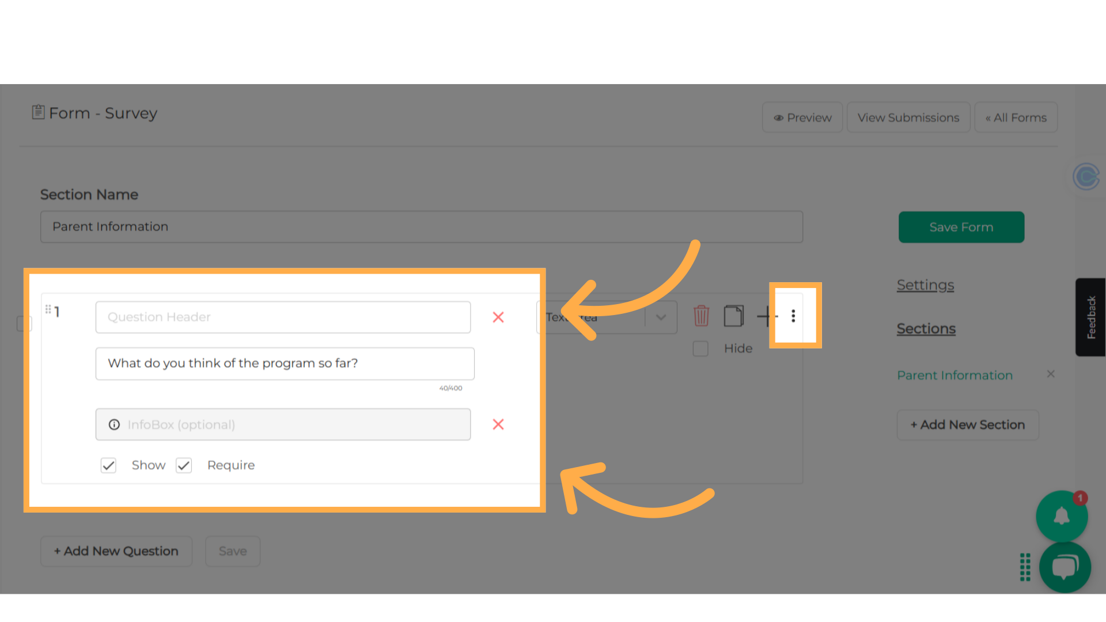Toggle the Show checkbox
1106x622 pixels.
pyautogui.click(x=108, y=465)
